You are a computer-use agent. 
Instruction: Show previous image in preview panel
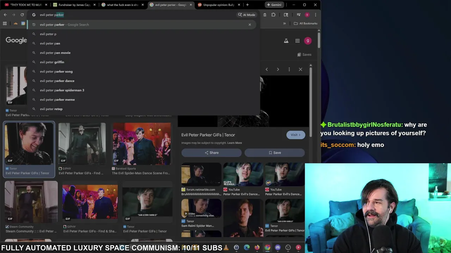[x=267, y=69]
